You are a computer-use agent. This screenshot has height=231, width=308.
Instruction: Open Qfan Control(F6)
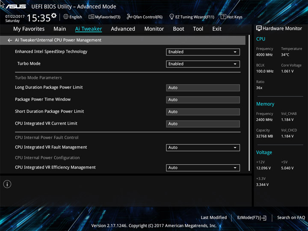[145, 17]
